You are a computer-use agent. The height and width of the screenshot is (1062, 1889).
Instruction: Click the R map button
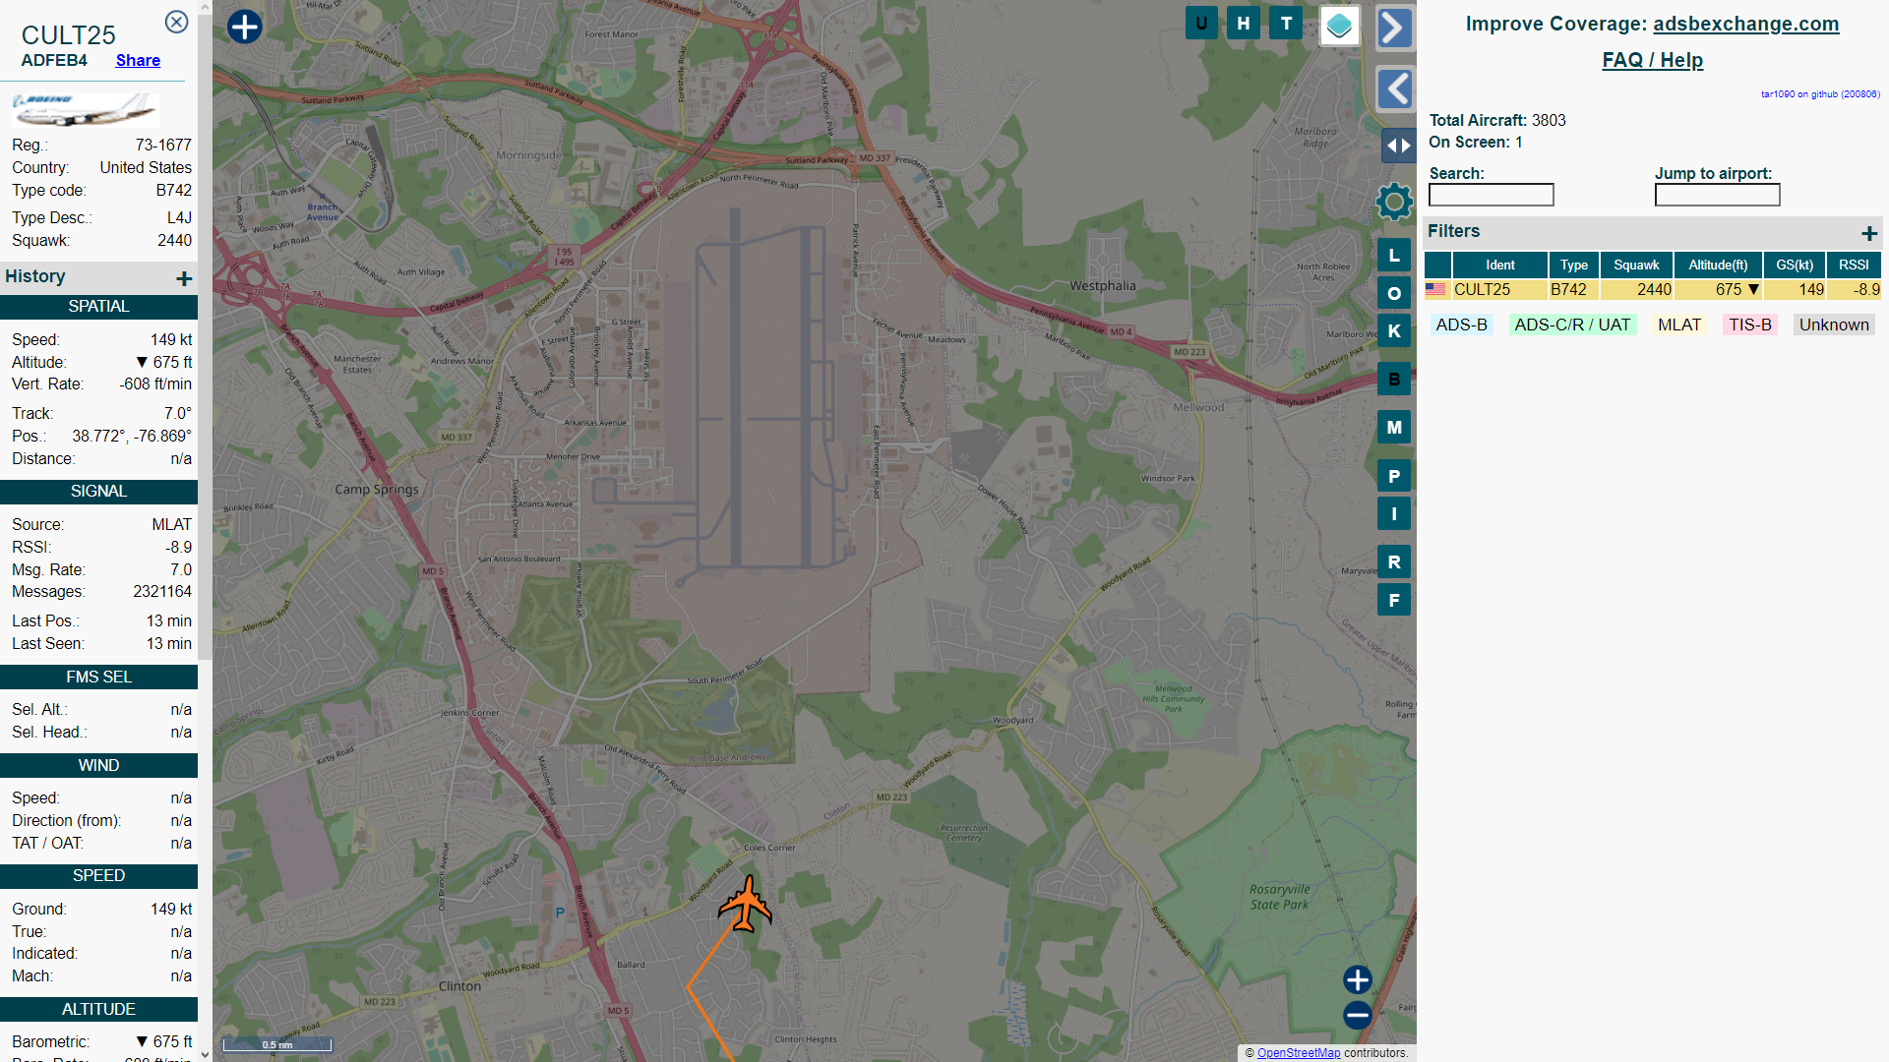pos(1394,561)
